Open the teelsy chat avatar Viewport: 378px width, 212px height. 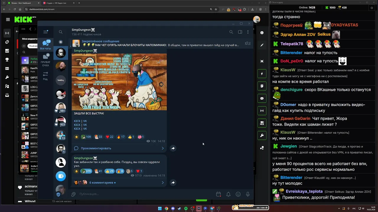(61, 80)
